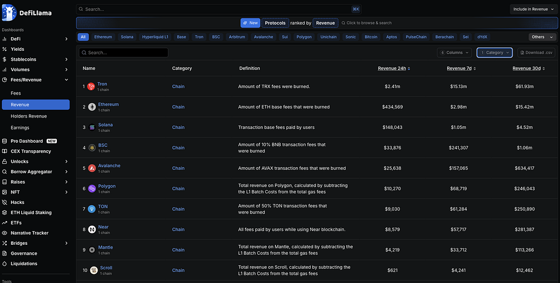
Task: Download the .csv file
Action: (x=536, y=52)
